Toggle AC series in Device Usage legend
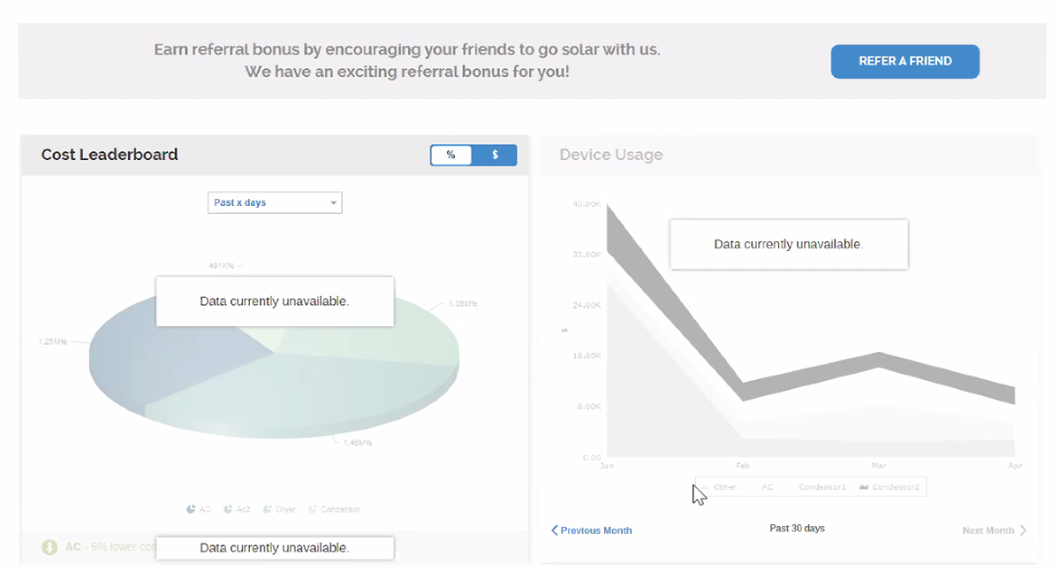This screenshot has width=1060, height=571. click(768, 487)
